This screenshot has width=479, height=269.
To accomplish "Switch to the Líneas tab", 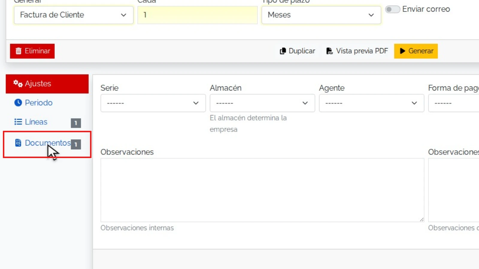I will pyautogui.click(x=47, y=122).
